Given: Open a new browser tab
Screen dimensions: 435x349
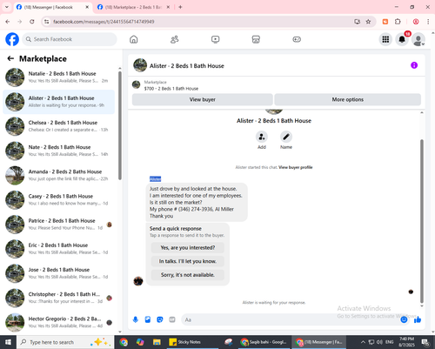Looking at the screenshot, I should [180, 7].
